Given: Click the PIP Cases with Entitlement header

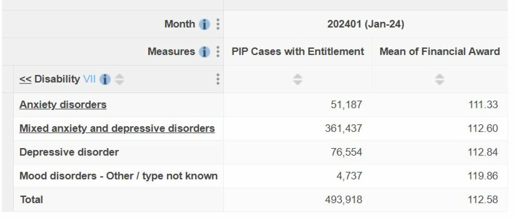Looking at the screenshot, I should click(298, 52).
